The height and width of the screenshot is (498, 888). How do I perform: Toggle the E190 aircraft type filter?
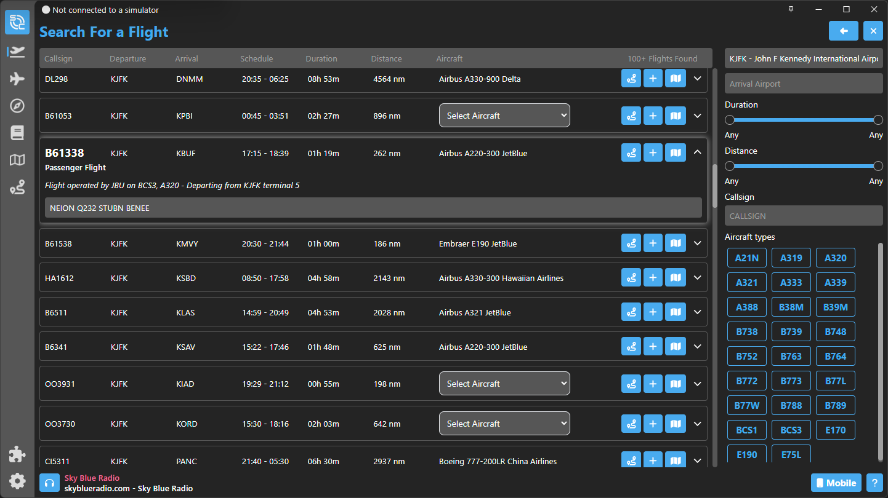pyautogui.click(x=746, y=454)
